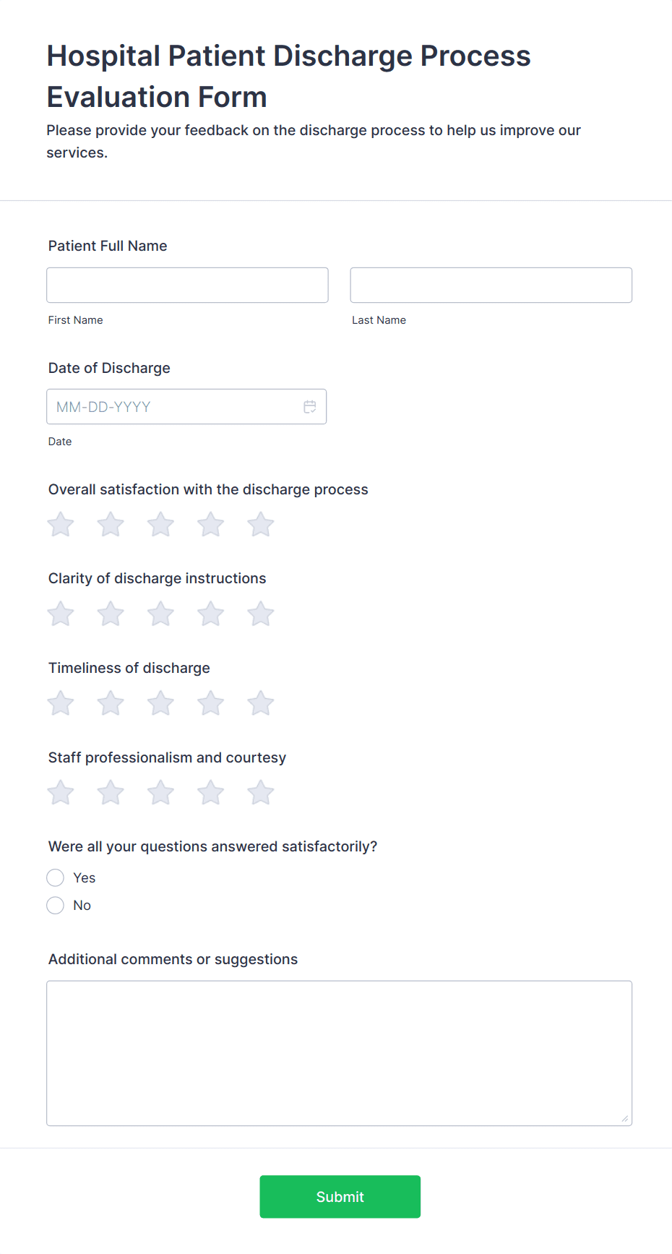Screen dimensions: 672x1254
Task: Rate overall satisfaction one star
Action: click(x=61, y=525)
